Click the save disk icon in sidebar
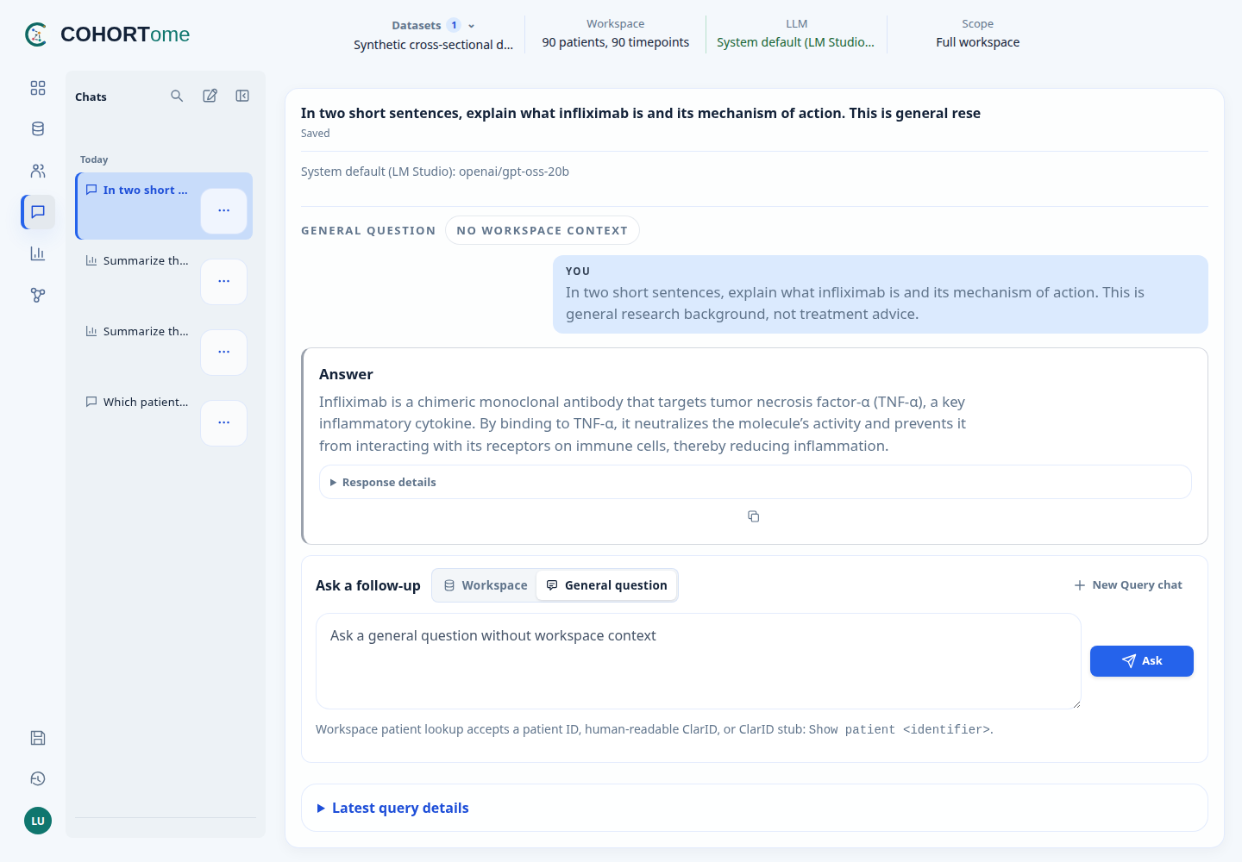 coord(38,738)
